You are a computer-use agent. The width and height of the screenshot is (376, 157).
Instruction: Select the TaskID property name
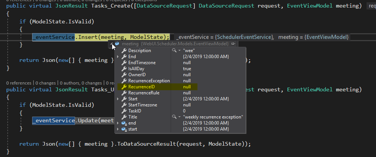coord(135,111)
